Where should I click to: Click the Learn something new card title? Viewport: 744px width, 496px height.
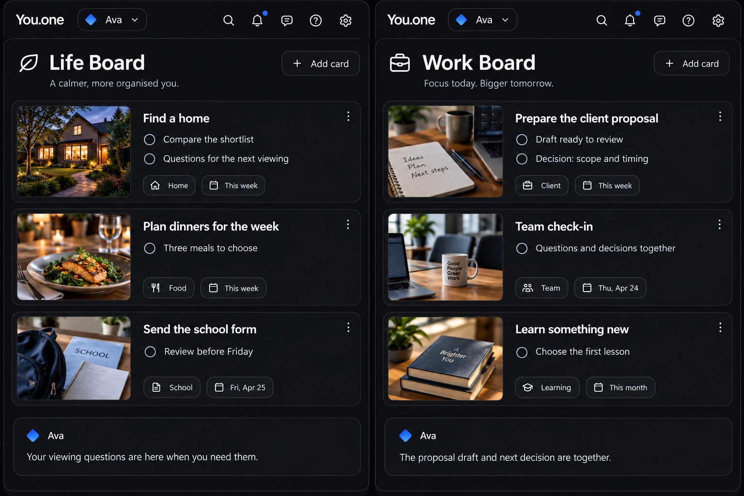click(x=572, y=329)
